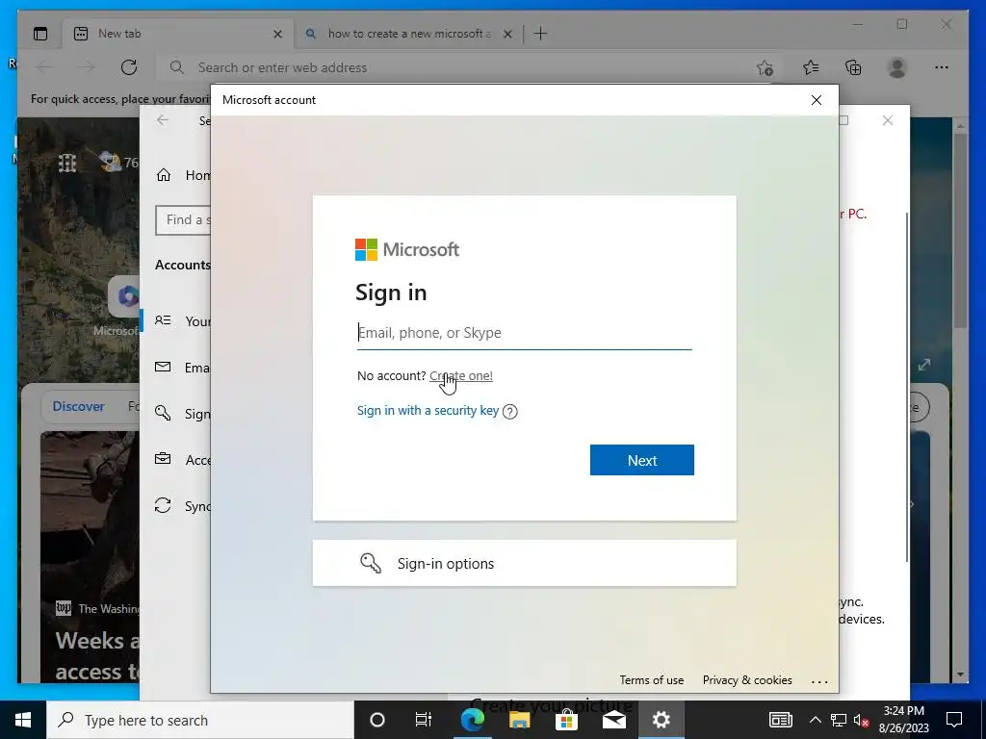986x739 pixels.
Task: Click the key icon beside Sign-in options
Action: (x=371, y=563)
